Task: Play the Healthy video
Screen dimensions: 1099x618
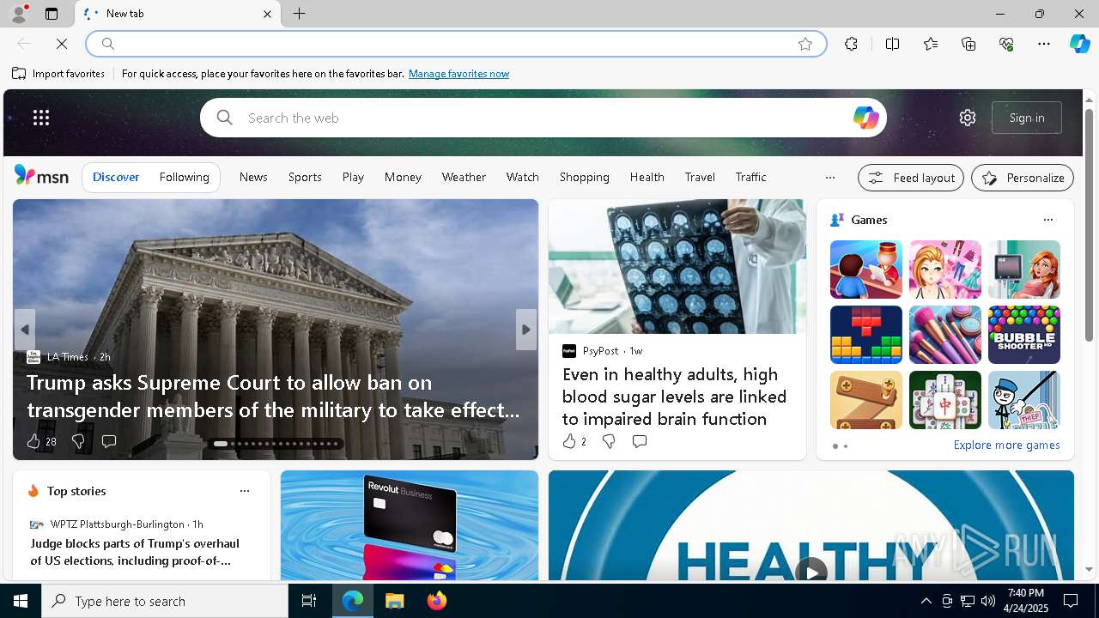Action: pos(811,571)
